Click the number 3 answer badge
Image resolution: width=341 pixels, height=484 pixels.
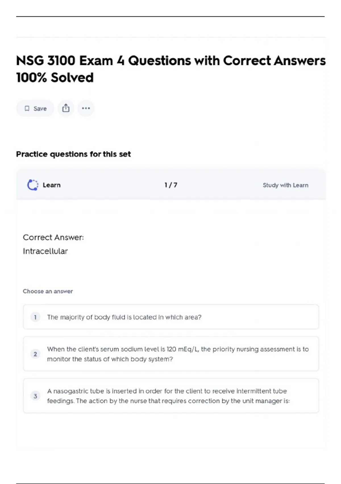pos(35,396)
